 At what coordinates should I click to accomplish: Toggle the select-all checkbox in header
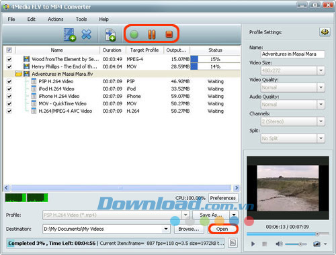point(9,50)
